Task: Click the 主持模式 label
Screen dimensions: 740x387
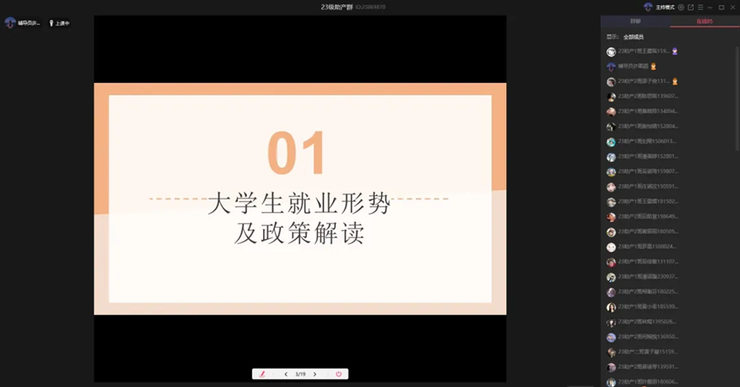Action: point(665,7)
